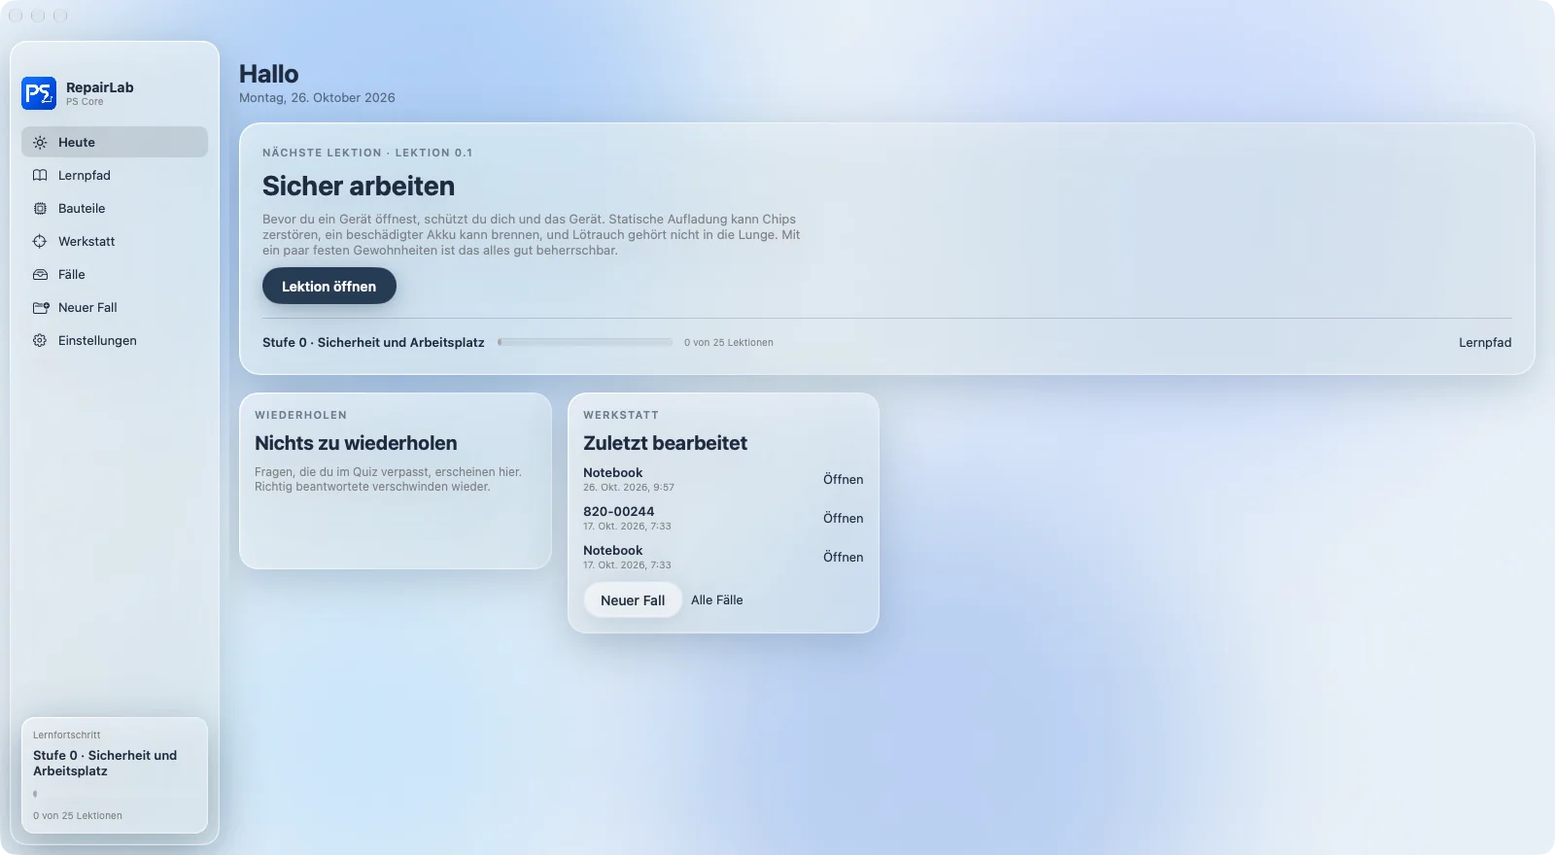This screenshot has height=855, width=1555.
Task: Click Neuer Fall button in Werkstatt card
Action: (633, 599)
